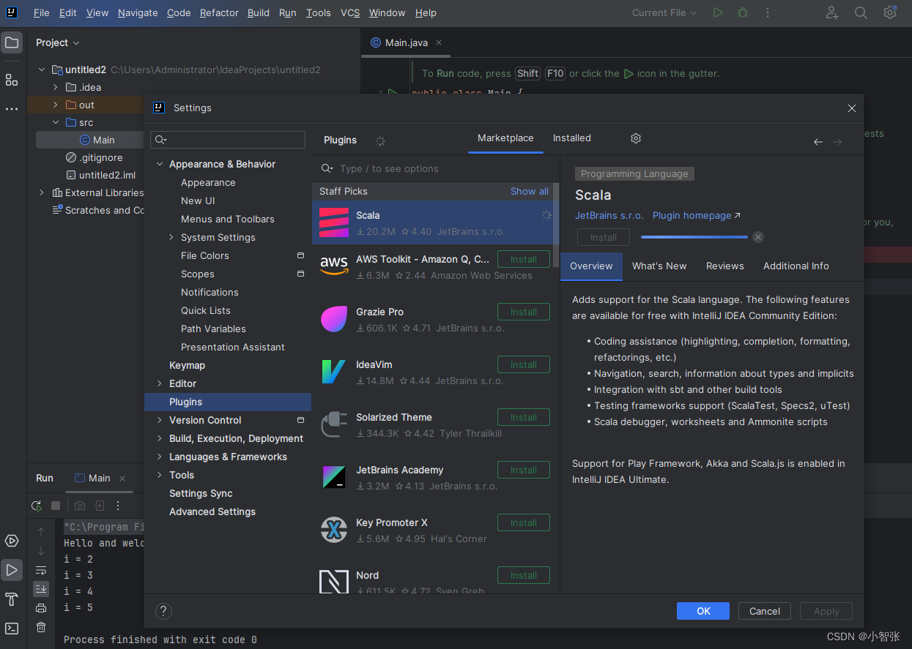Open the Project tool window folder icon

pyautogui.click(x=12, y=42)
